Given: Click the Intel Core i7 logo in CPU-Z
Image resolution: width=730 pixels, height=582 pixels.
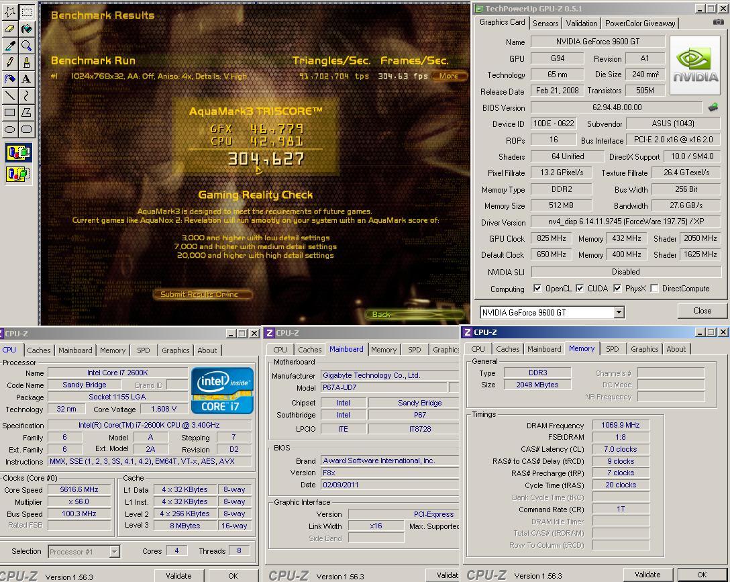Looking at the screenshot, I should point(223,391).
